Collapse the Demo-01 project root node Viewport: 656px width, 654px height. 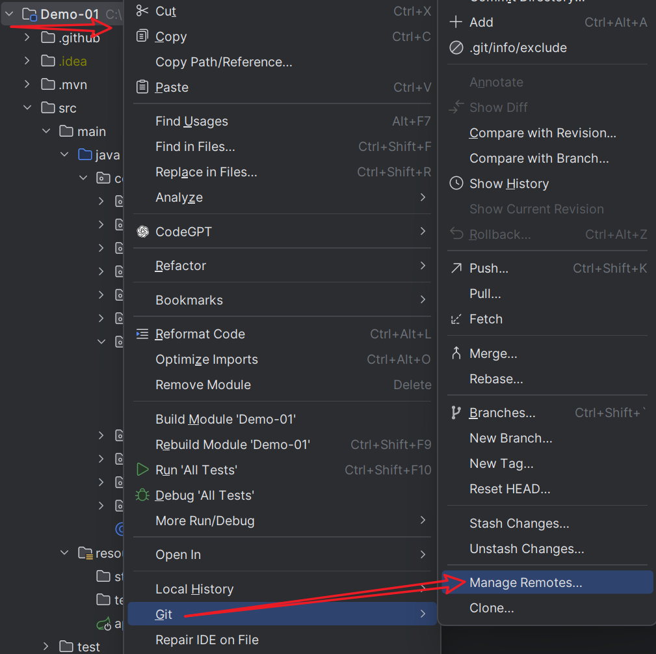coord(10,14)
